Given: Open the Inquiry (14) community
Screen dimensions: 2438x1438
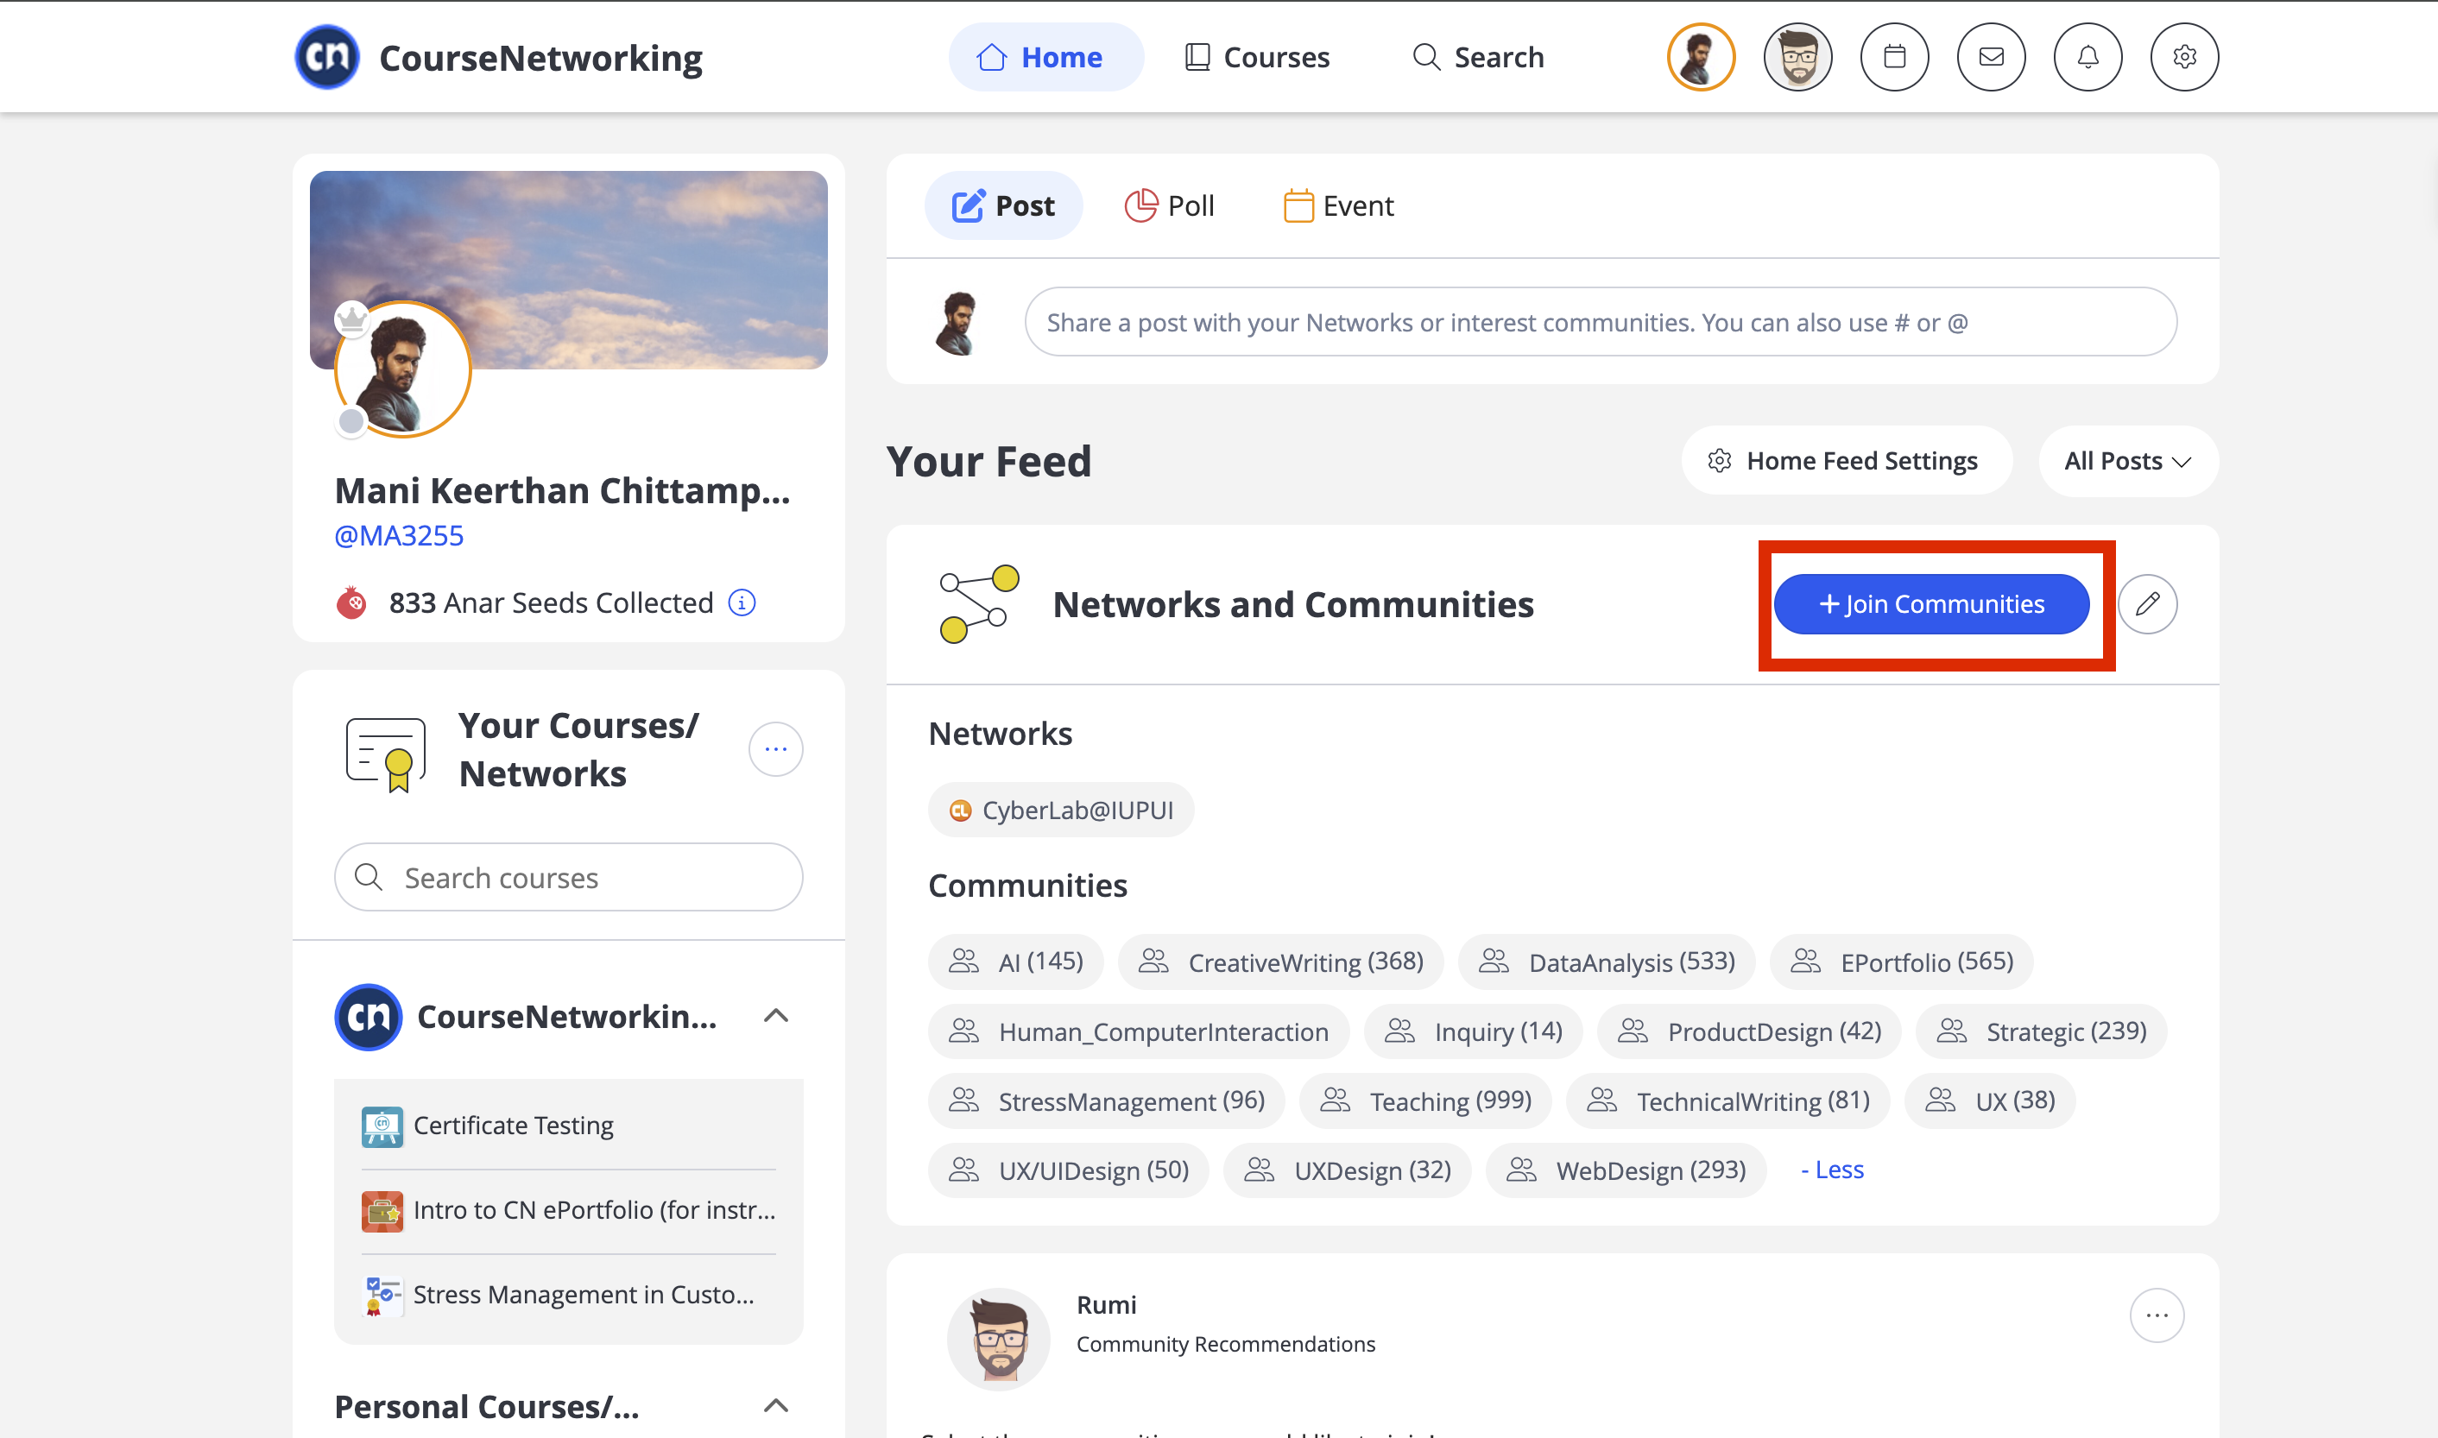Looking at the screenshot, I should [1474, 1031].
